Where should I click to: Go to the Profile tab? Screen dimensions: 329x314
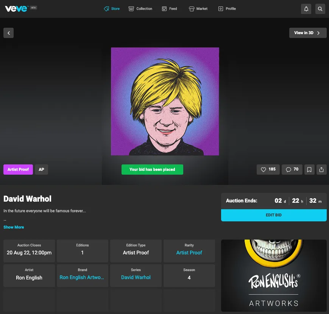227,9
